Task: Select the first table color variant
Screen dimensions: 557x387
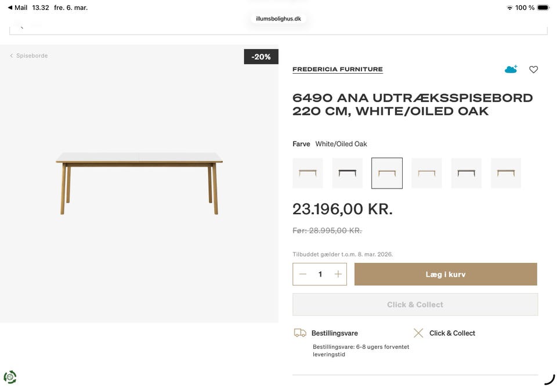Action: (308, 173)
